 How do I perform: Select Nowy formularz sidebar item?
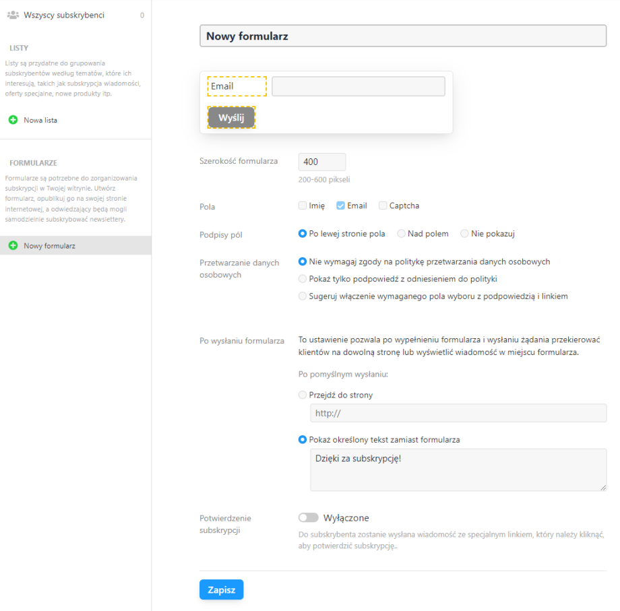(49, 246)
